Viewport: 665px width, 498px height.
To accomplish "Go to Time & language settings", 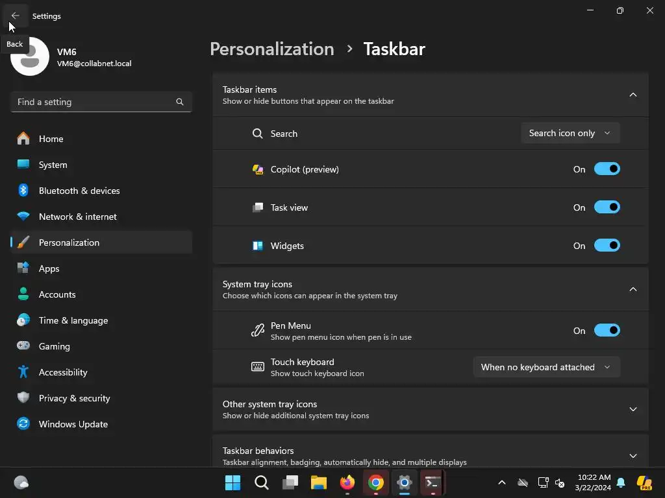I will click(x=101, y=320).
